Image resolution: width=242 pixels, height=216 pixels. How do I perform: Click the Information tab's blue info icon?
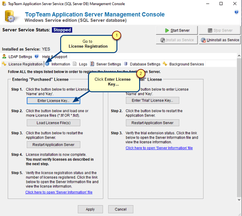47,64
